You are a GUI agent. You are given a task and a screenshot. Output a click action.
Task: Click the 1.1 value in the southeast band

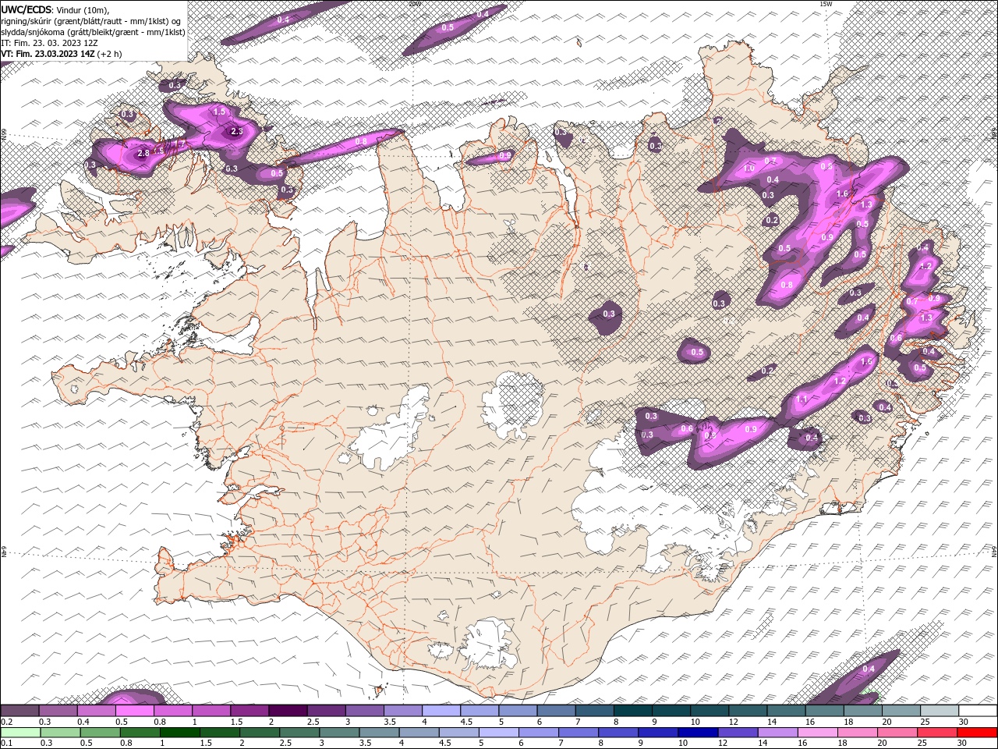pyautogui.click(x=801, y=399)
